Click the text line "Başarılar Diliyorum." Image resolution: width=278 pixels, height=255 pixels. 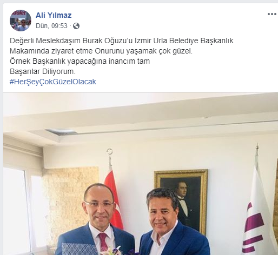(x=43, y=71)
